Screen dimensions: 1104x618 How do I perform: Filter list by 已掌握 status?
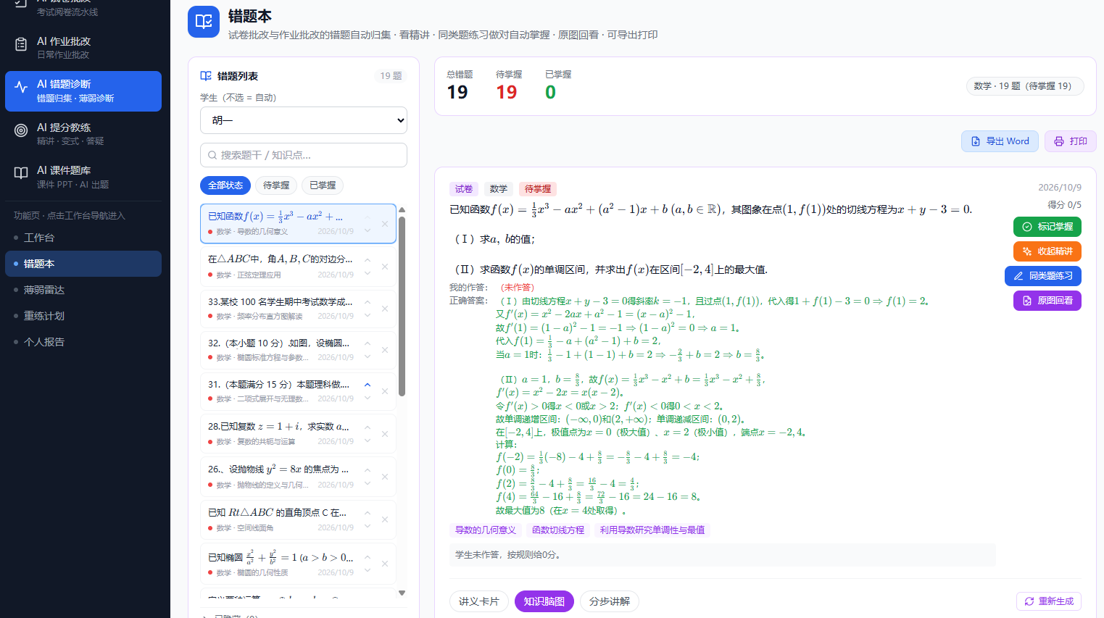pos(323,185)
